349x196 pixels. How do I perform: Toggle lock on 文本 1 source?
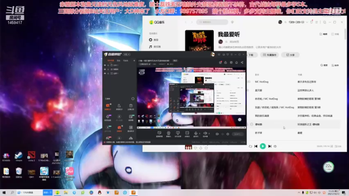point(108,65)
